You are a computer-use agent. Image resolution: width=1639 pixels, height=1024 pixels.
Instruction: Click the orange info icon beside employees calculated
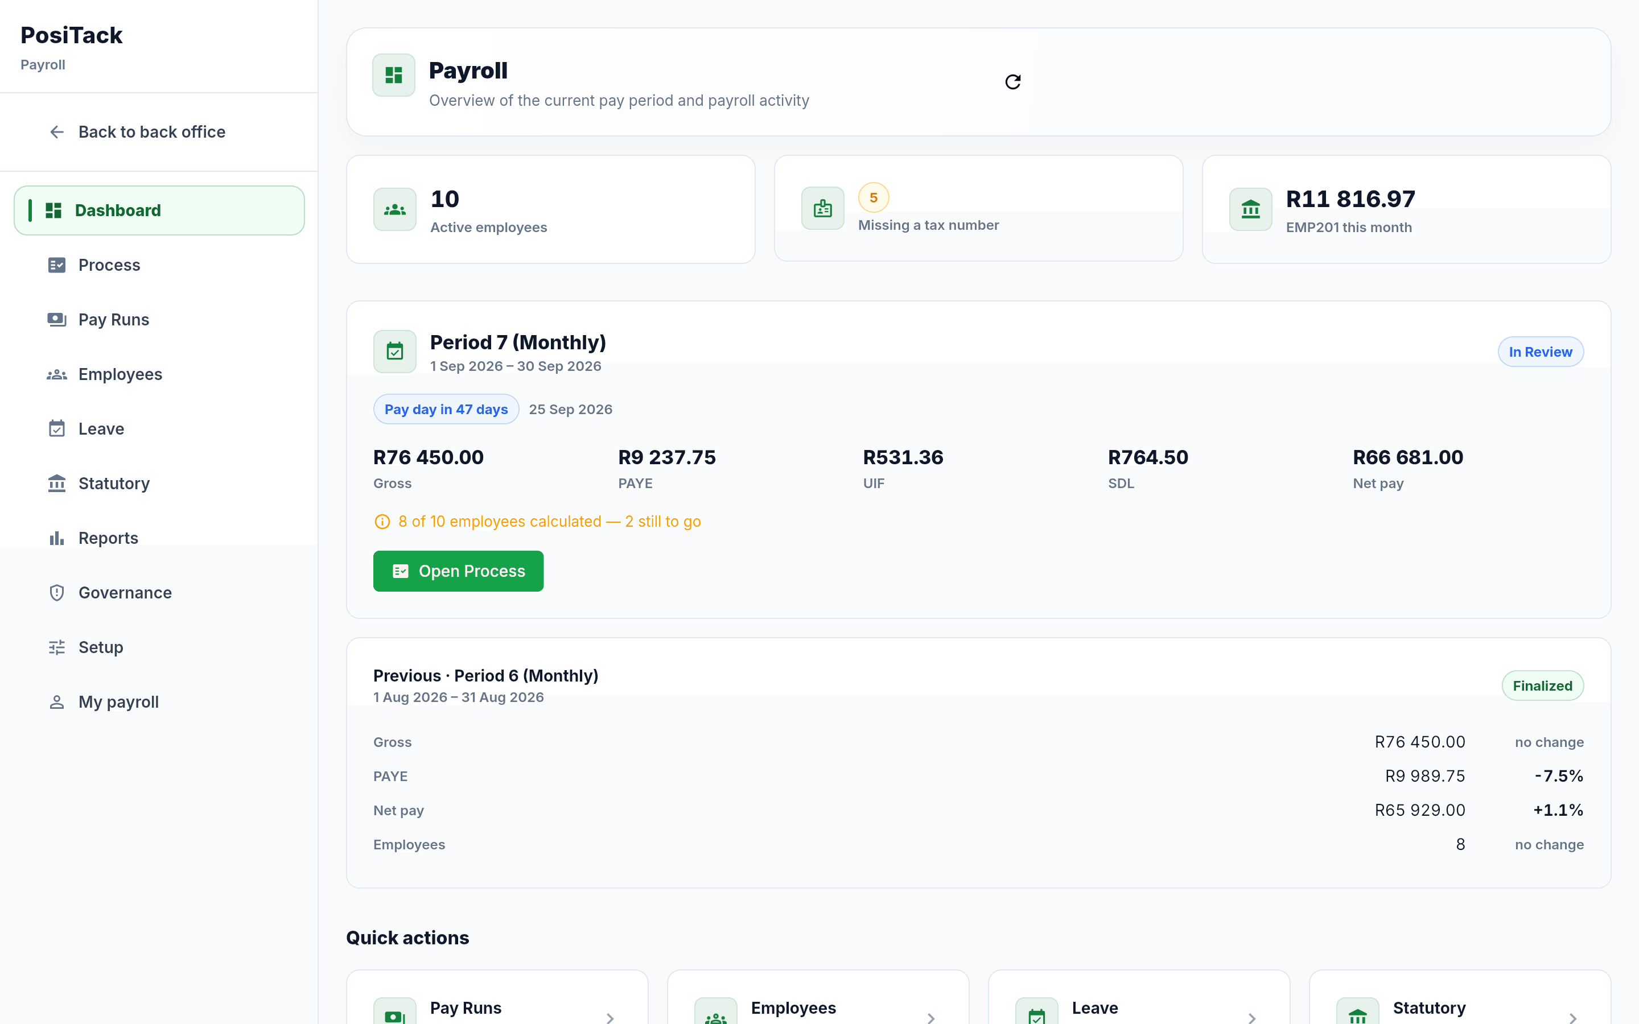point(382,522)
